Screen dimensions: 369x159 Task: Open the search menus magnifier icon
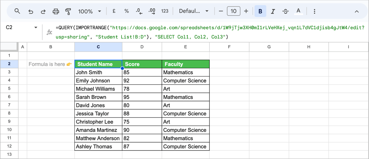click(17, 11)
